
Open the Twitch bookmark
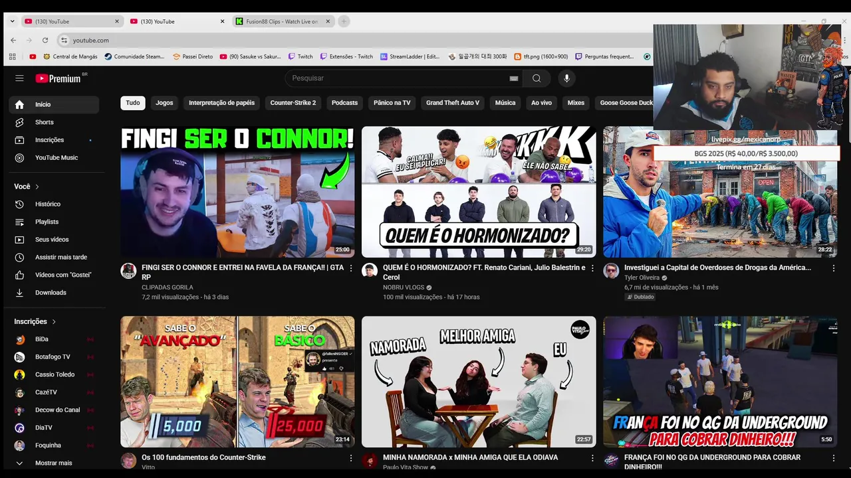pos(301,56)
